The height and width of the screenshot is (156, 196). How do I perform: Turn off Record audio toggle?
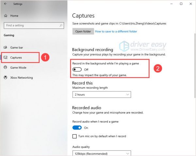tap(77, 128)
